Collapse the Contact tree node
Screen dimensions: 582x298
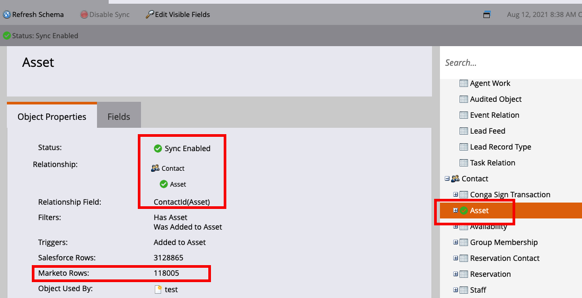(x=447, y=179)
